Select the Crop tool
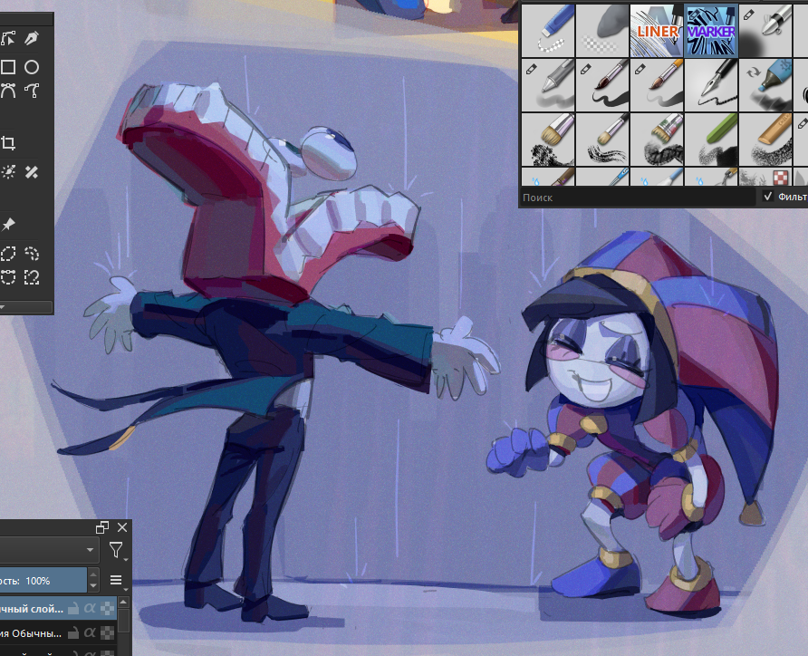Image resolution: width=808 pixels, height=656 pixels. [x=8, y=143]
